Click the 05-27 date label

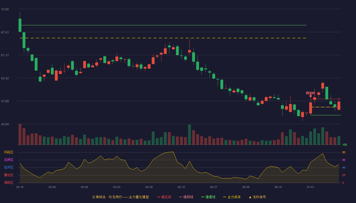tap(214, 187)
